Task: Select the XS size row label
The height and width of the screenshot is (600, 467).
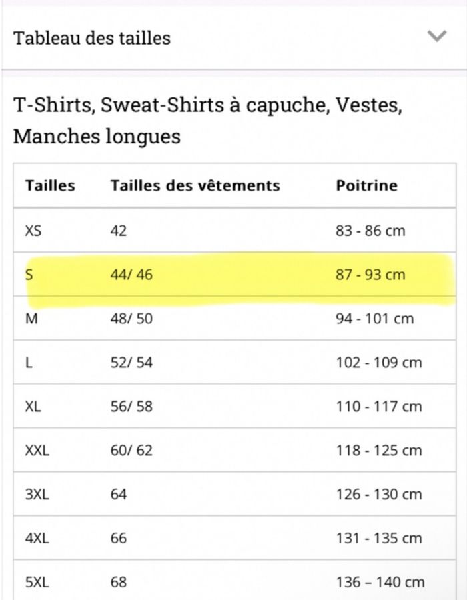Action: pyautogui.click(x=33, y=231)
